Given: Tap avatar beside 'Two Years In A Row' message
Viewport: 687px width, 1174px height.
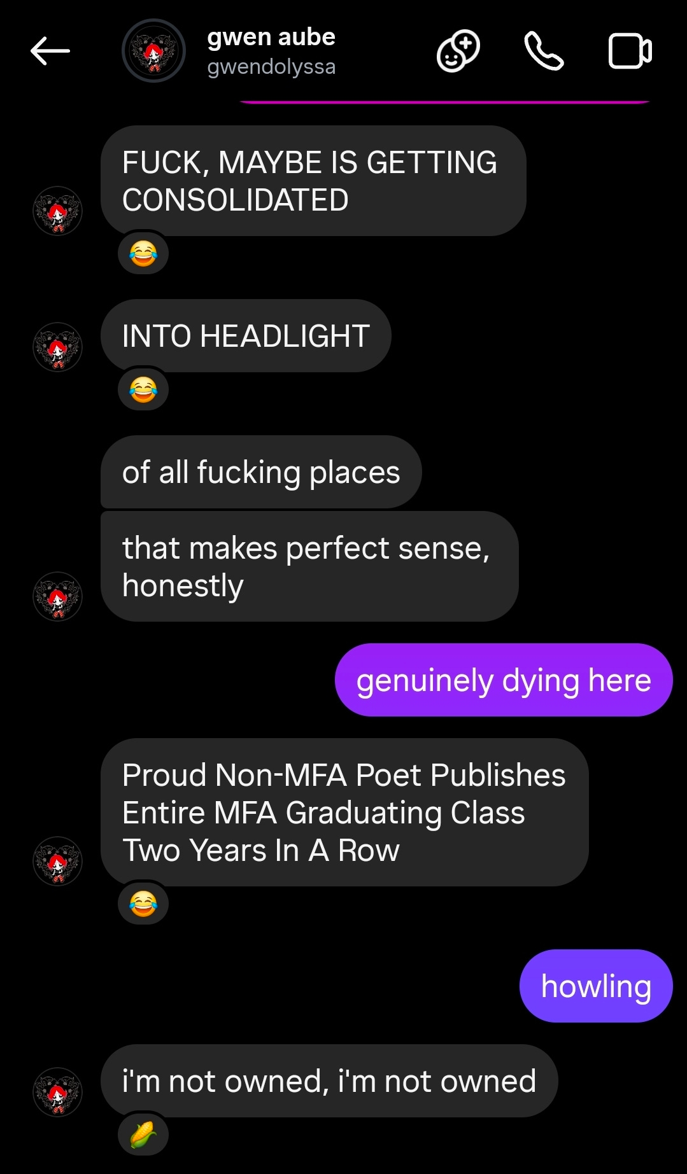Looking at the screenshot, I should pyautogui.click(x=57, y=861).
